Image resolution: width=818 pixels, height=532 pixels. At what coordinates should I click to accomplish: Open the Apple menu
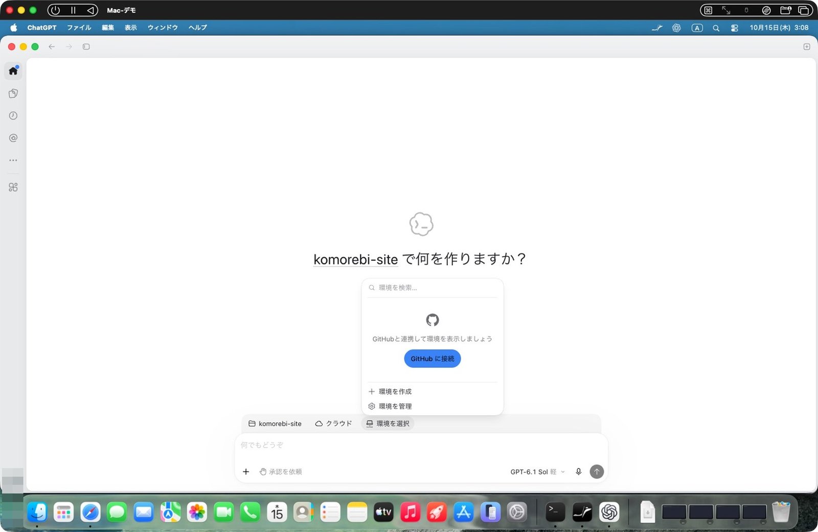point(14,28)
